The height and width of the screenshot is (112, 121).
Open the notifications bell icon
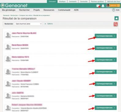103,6
